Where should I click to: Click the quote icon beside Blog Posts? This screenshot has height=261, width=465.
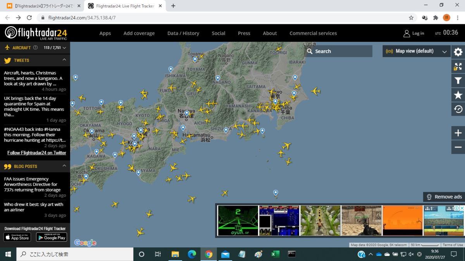[x=7, y=167]
